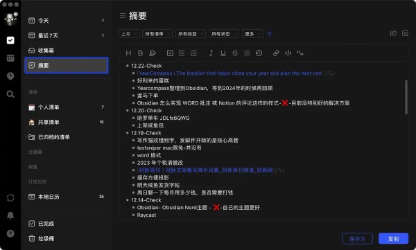Select 摘要 in the sidebar
The width and height of the screenshot is (416, 250).
[67, 65]
